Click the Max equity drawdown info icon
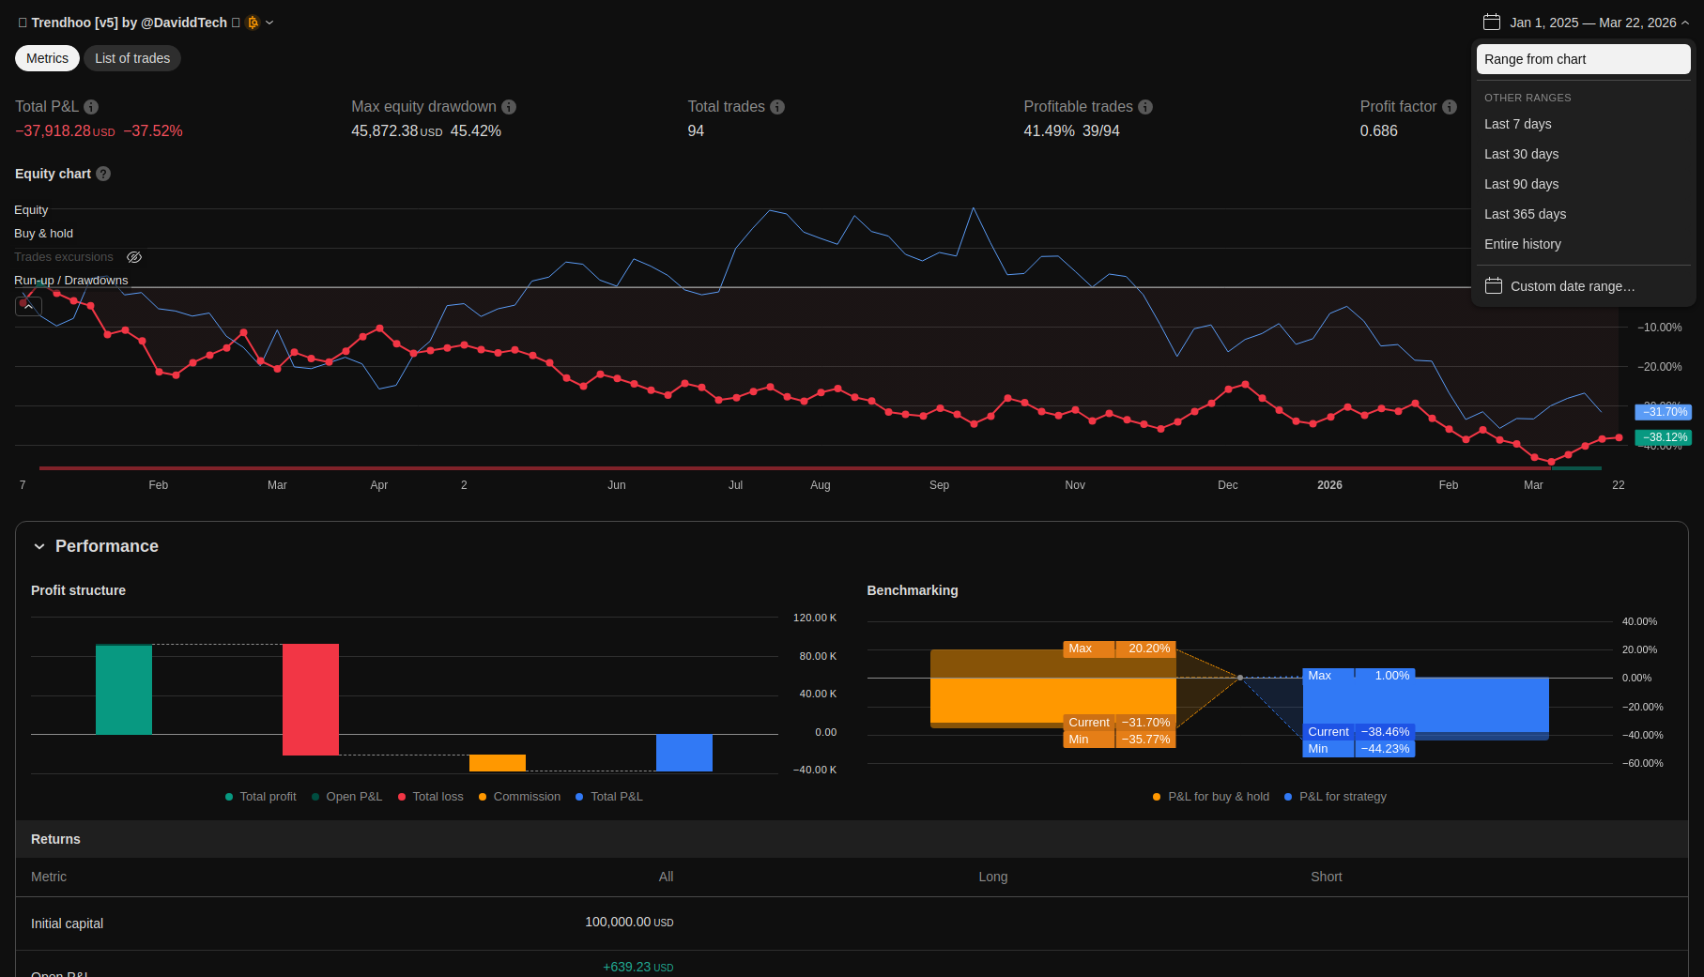1704x977 pixels. 509,107
